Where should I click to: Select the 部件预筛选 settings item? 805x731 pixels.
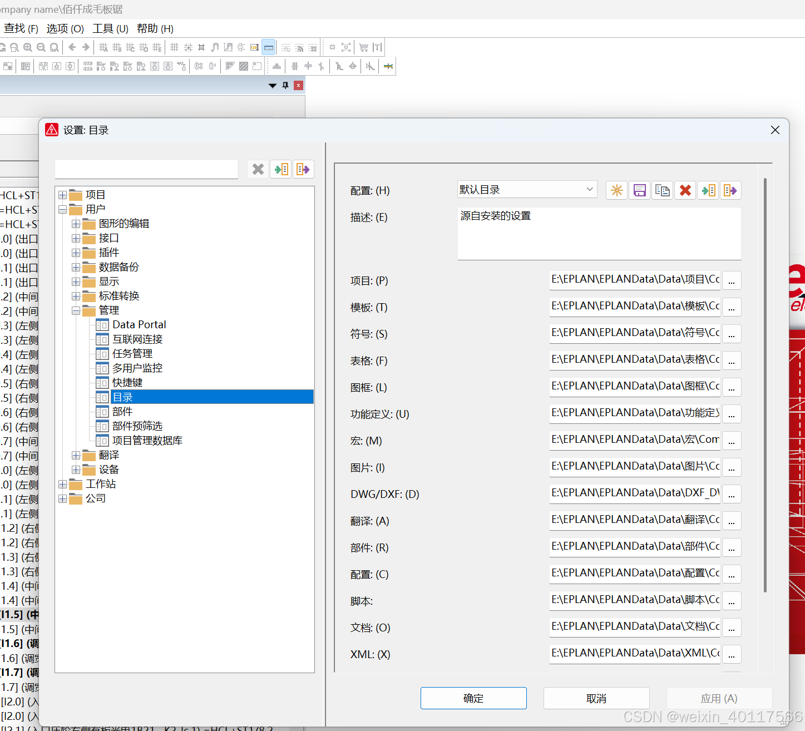pos(137,426)
